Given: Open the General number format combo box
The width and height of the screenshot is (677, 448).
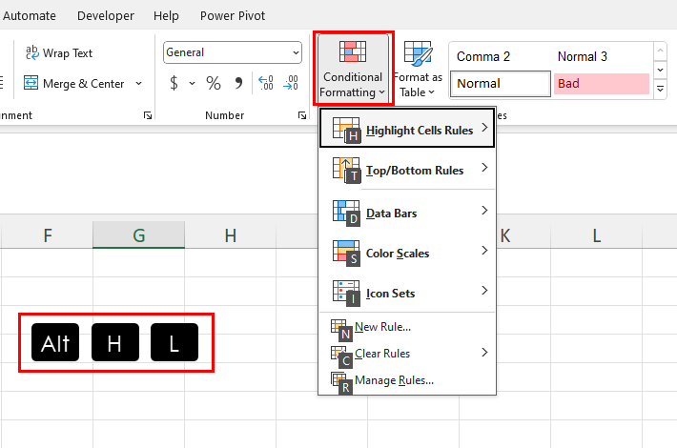Looking at the screenshot, I should [x=233, y=52].
